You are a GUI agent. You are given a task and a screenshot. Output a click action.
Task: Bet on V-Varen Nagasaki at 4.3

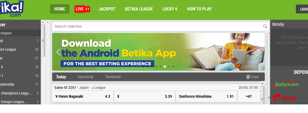pyautogui.click(x=83, y=96)
